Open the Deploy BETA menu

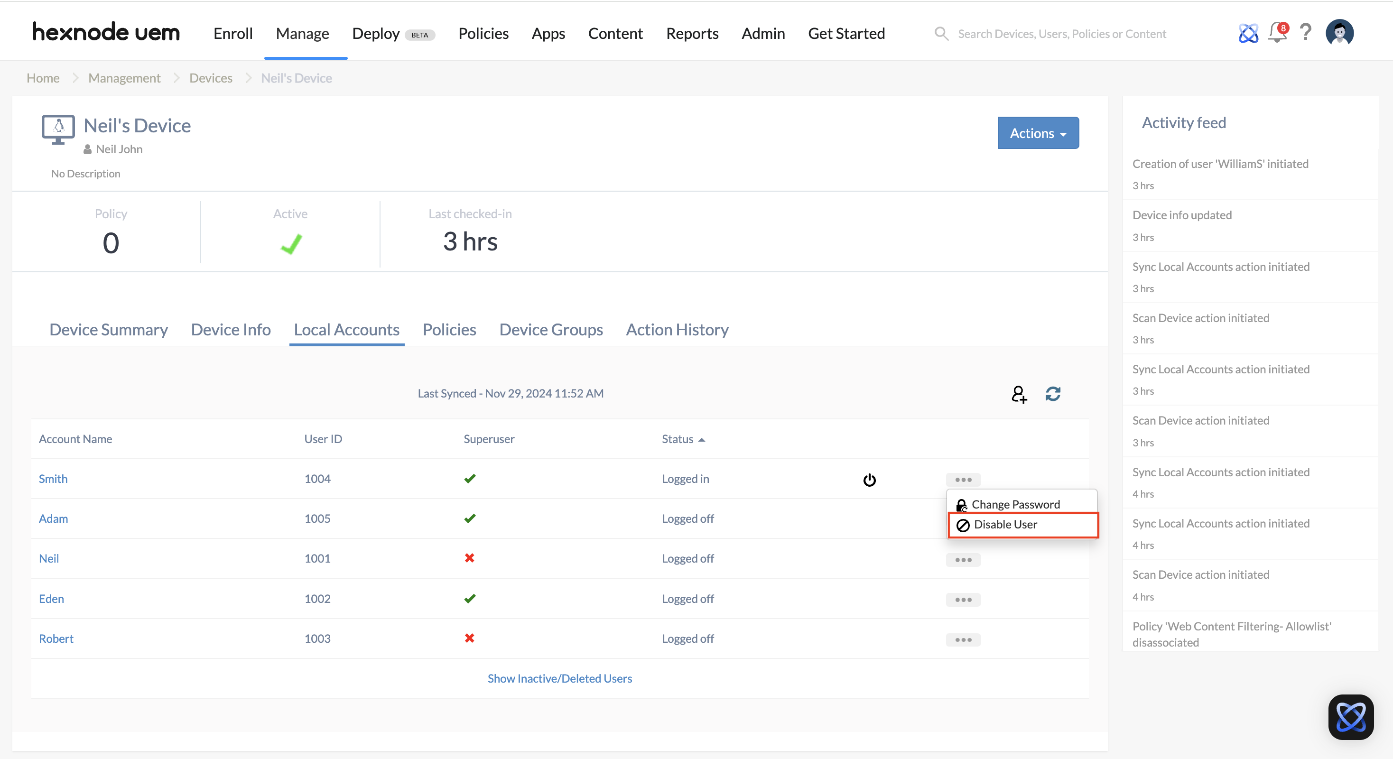(393, 34)
